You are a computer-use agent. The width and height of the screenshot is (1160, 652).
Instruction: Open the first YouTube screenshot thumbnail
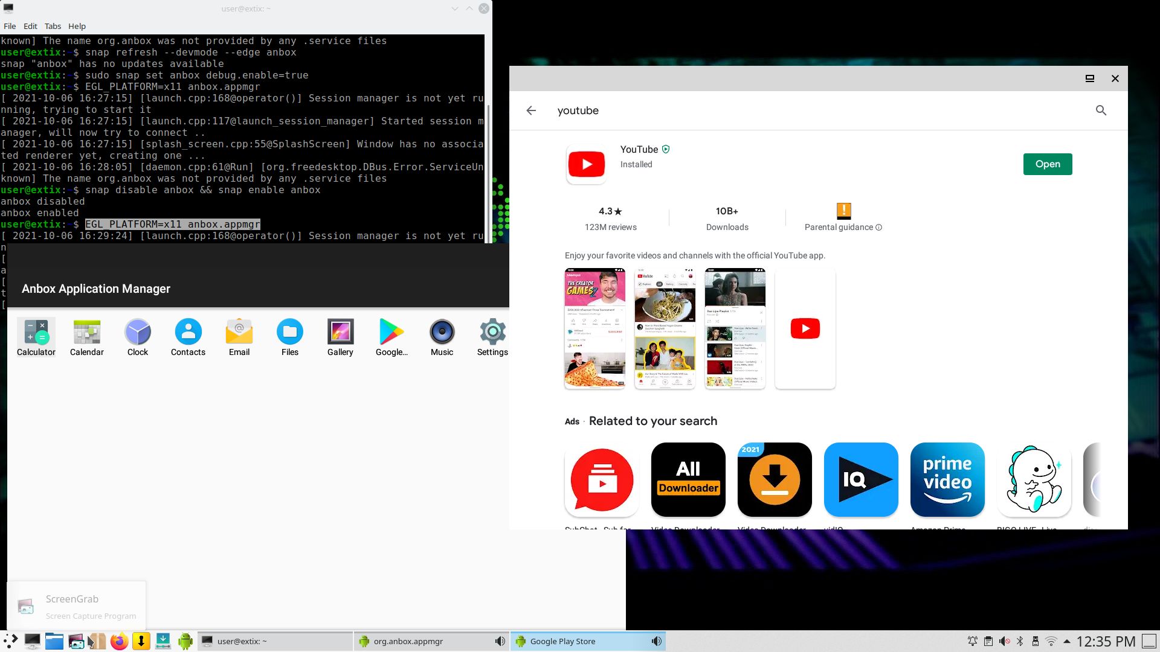point(595,328)
